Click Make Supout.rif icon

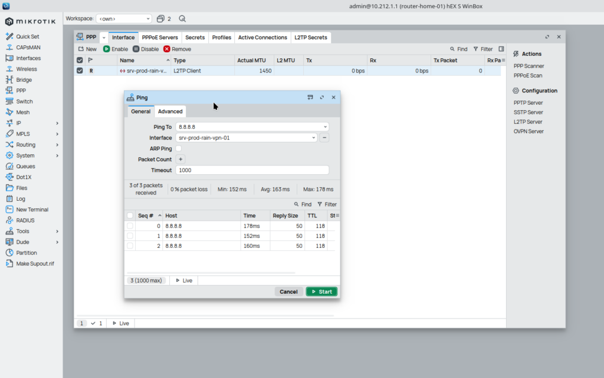(9, 264)
